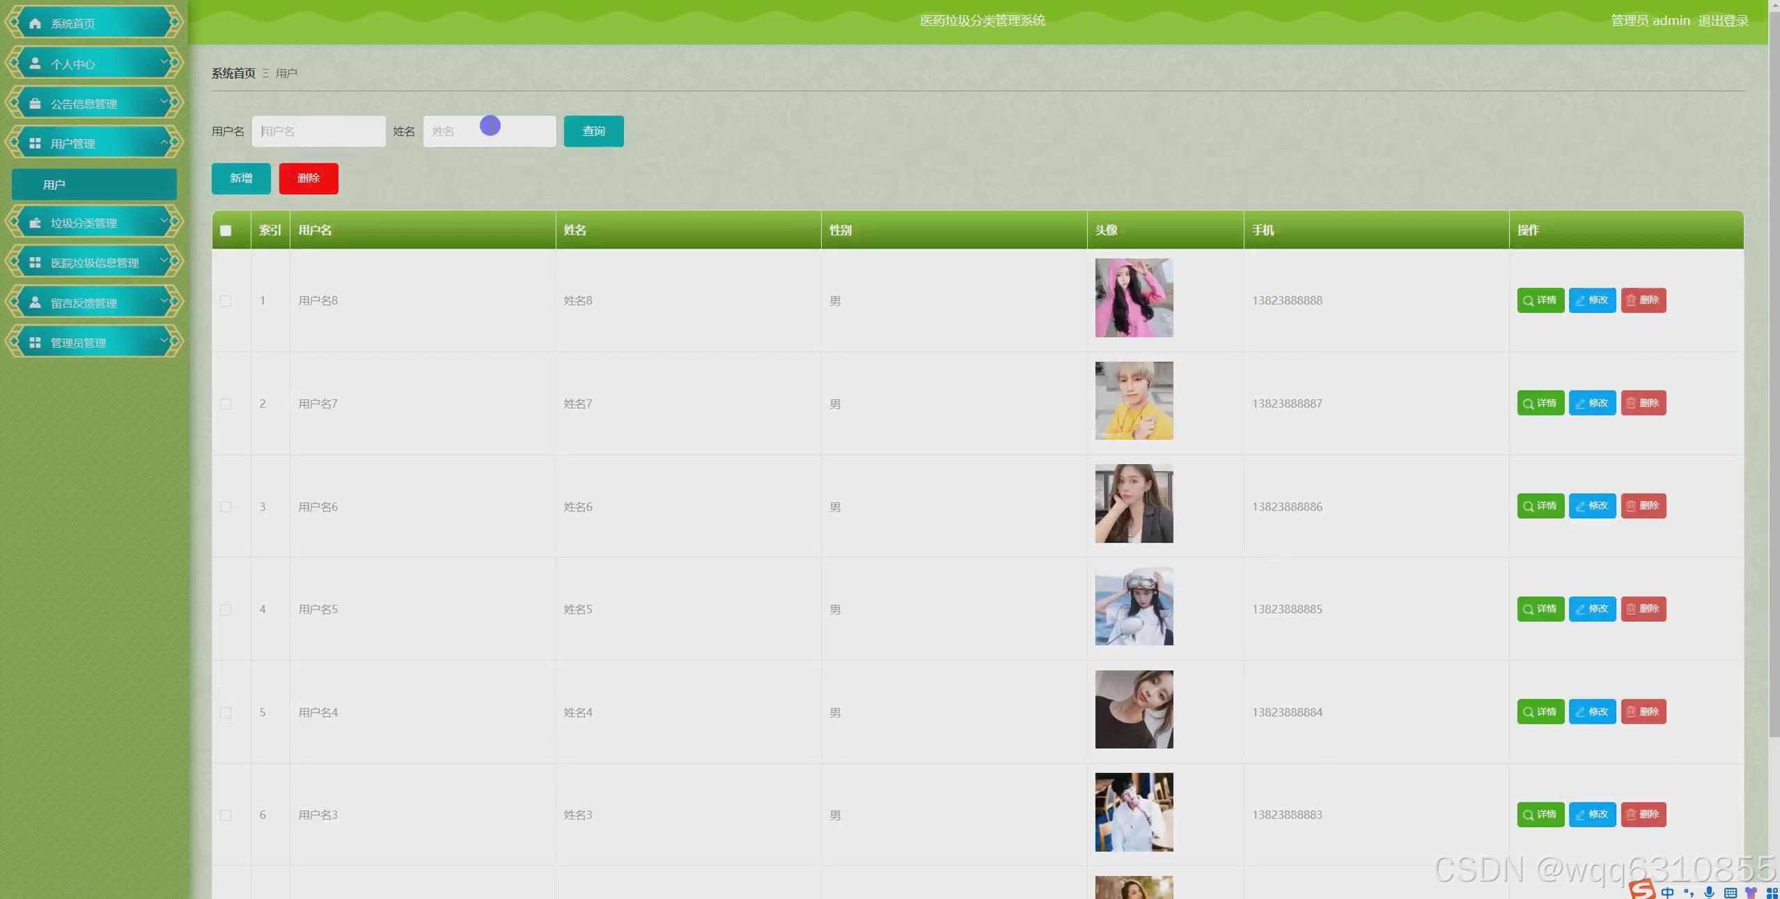Screen dimensions: 1780x899
Task: Select the 用户 submenu item
Action: click(94, 184)
